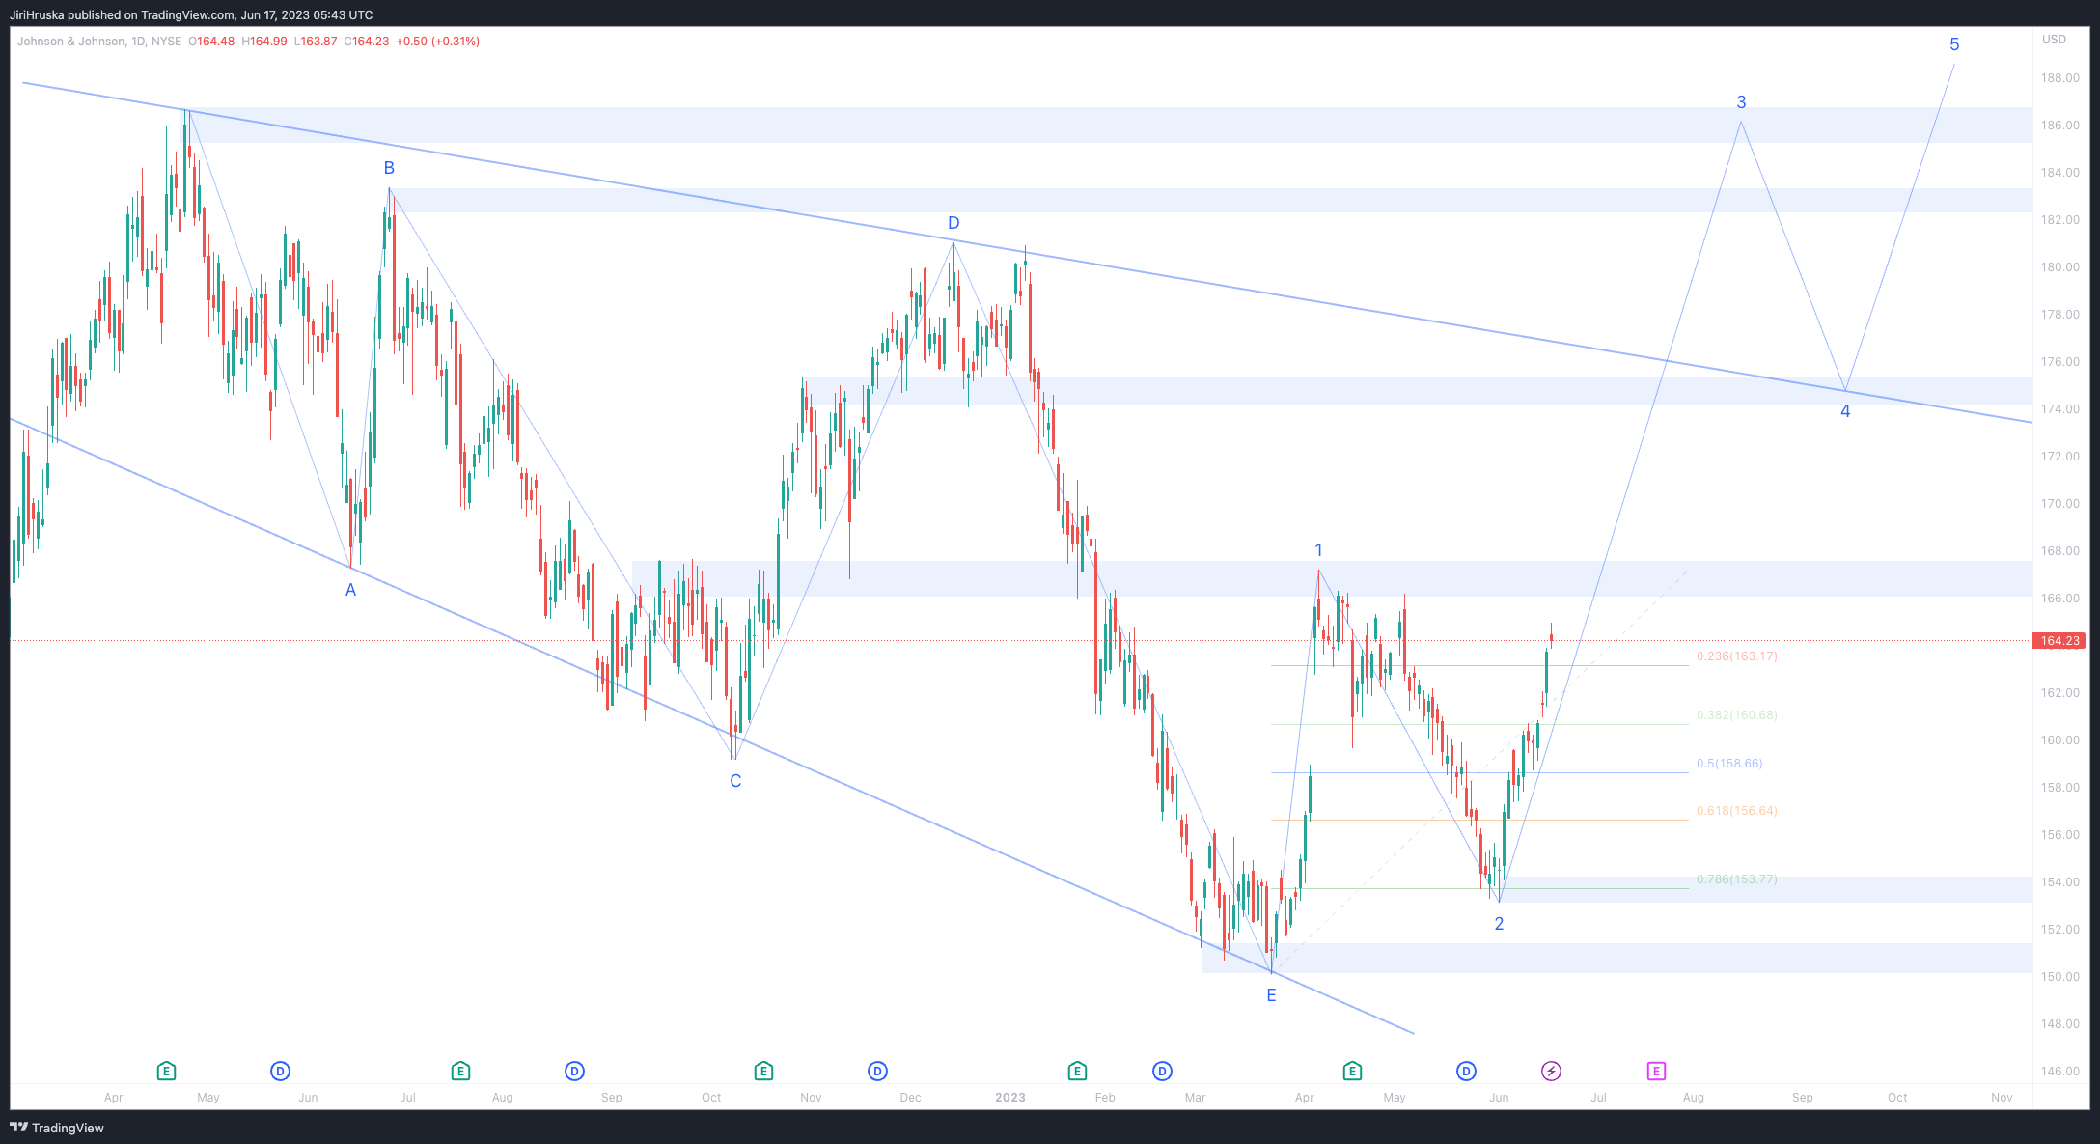Click the dividend icon just before June 2023

(1466, 1071)
